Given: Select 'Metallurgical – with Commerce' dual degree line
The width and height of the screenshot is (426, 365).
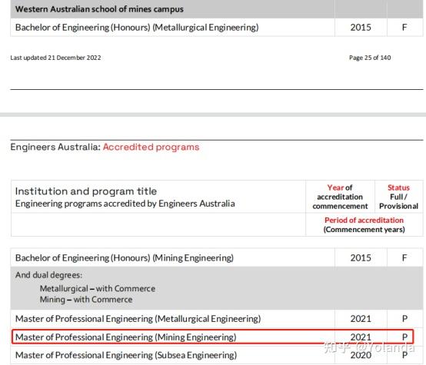Looking at the screenshot, I should point(98,288).
